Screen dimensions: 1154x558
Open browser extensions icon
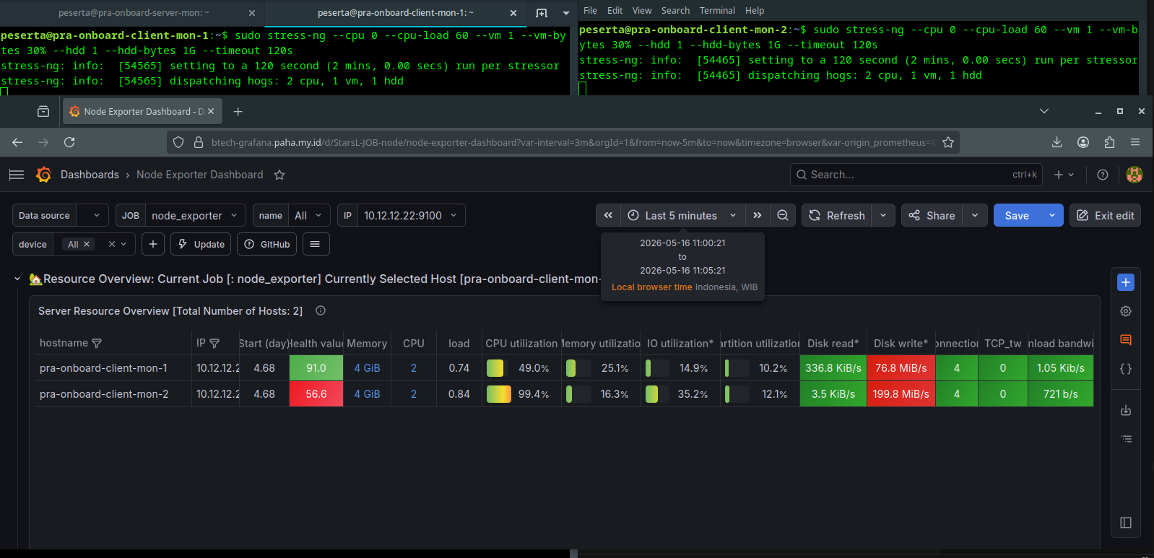click(x=1109, y=142)
